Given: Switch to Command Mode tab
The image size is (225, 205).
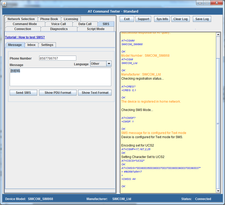Looking at the screenshot, I should [x=25, y=24].
